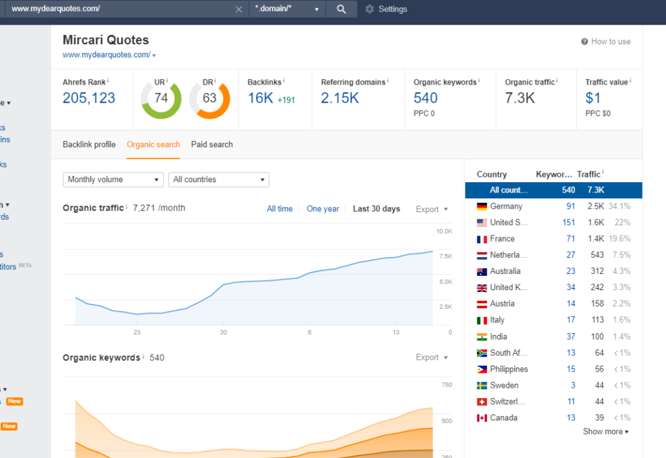Click the South Africa flag icon
The width and height of the screenshot is (666, 458).
[482, 353]
